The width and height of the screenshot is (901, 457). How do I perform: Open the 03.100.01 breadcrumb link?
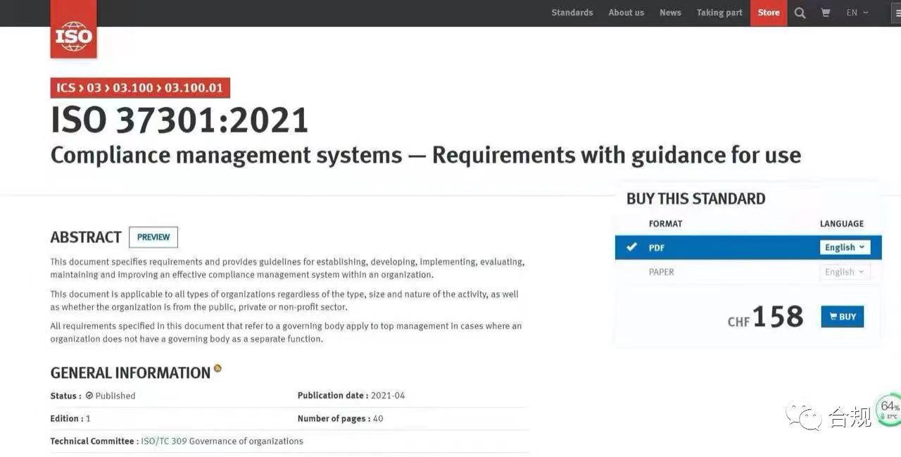tap(194, 88)
